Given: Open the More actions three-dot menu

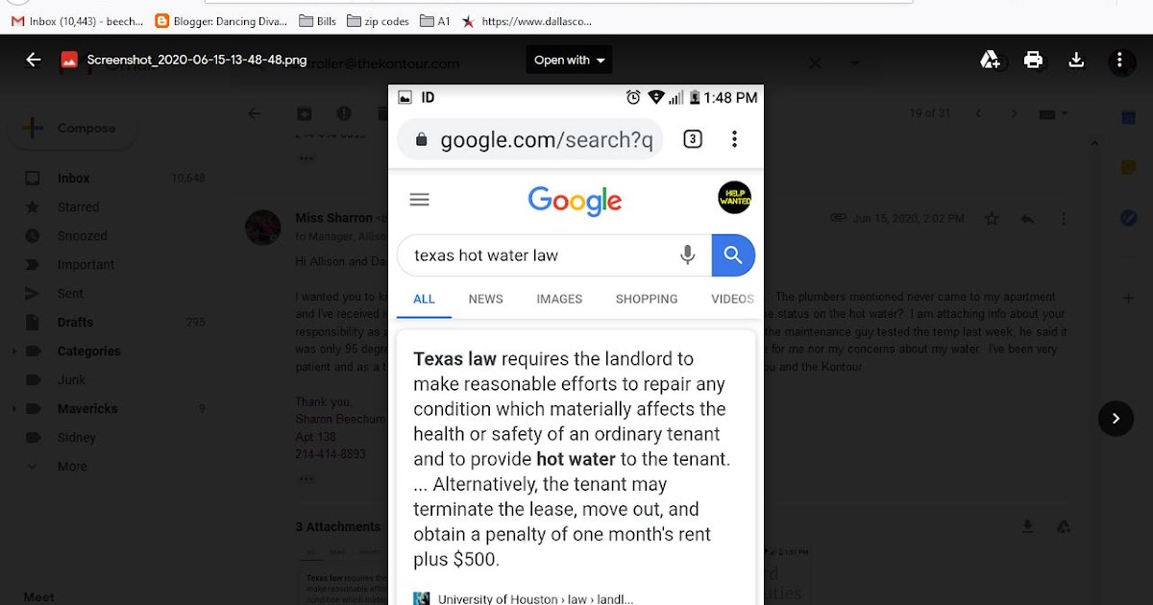Looking at the screenshot, I should point(1119,60).
